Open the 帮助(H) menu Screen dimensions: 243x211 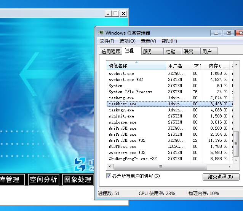(169, 41)
